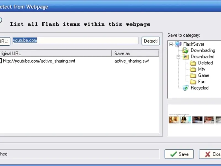Click the Close button with red X

pyautogui.click(x=210, y=154)
